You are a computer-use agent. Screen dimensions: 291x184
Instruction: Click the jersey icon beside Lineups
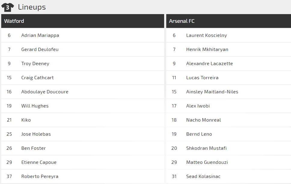pos(8,7)
